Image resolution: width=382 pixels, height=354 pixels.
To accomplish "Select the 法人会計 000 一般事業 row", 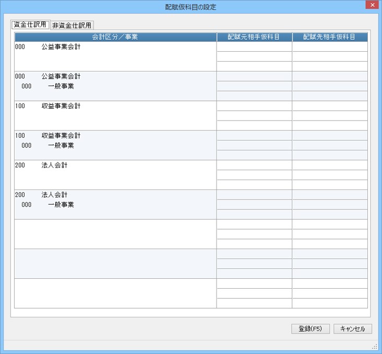I will point(115,205).
